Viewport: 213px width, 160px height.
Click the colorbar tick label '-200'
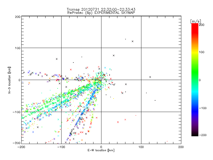point(203,135)
